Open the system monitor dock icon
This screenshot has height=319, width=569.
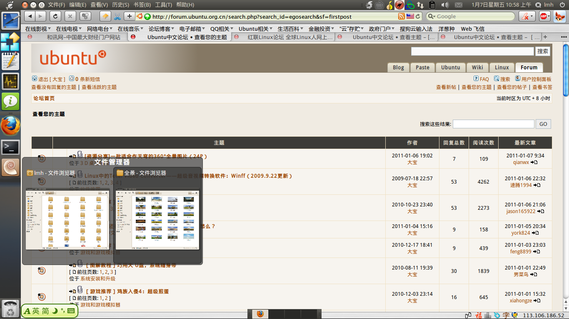point(10,81)
